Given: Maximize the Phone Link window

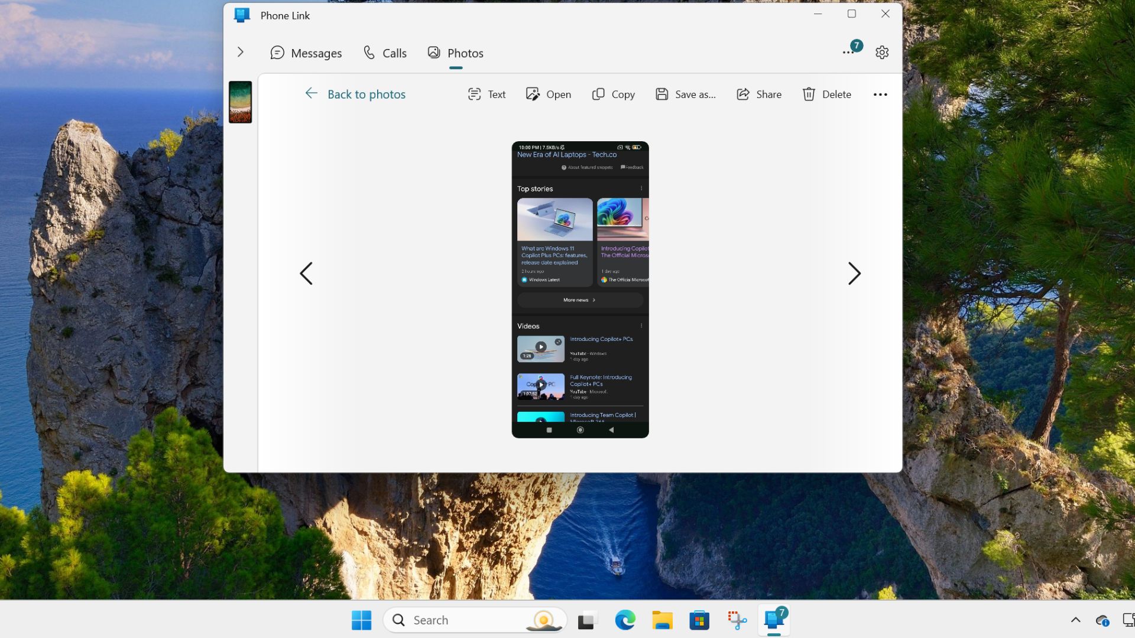Looking at the screenshot, I should [x=852, y=14].
